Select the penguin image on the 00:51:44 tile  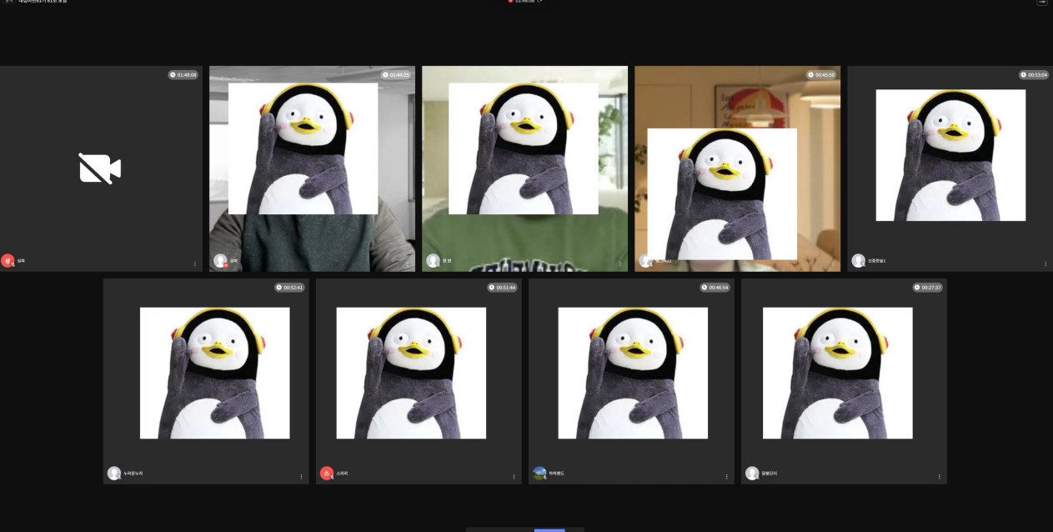(411, 373)
